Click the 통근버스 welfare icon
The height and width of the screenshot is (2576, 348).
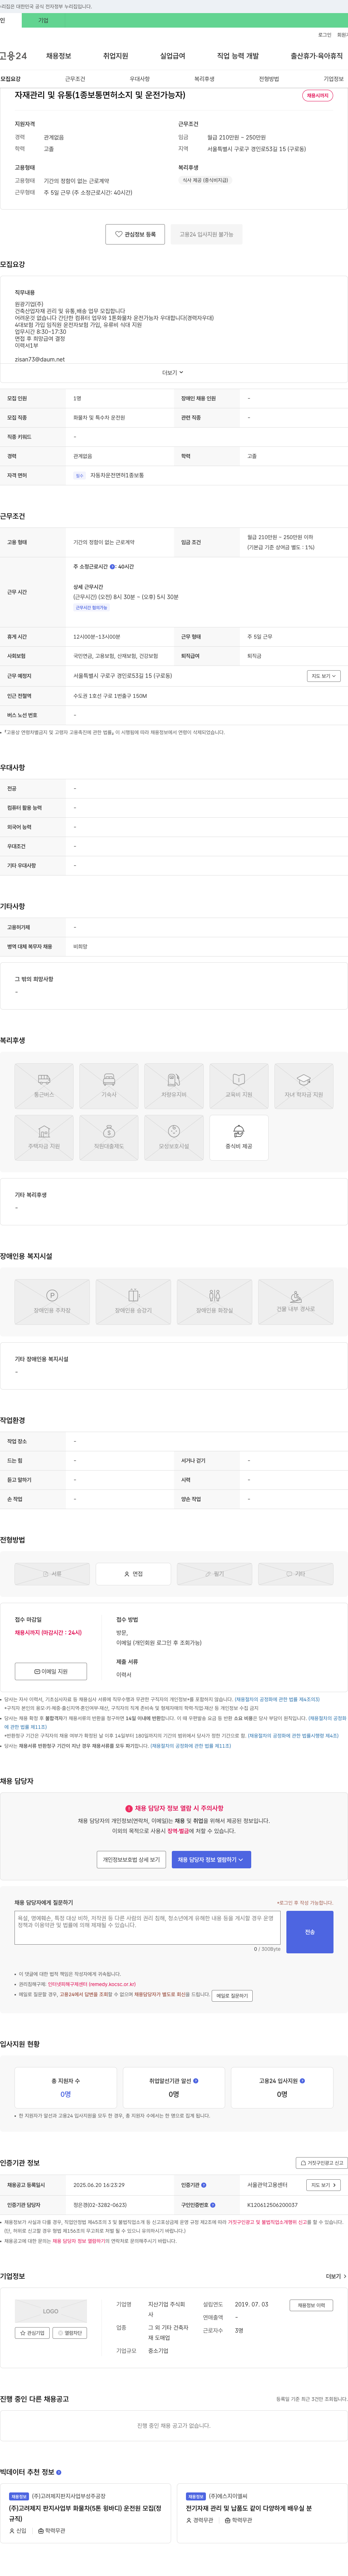(44, 1086)
